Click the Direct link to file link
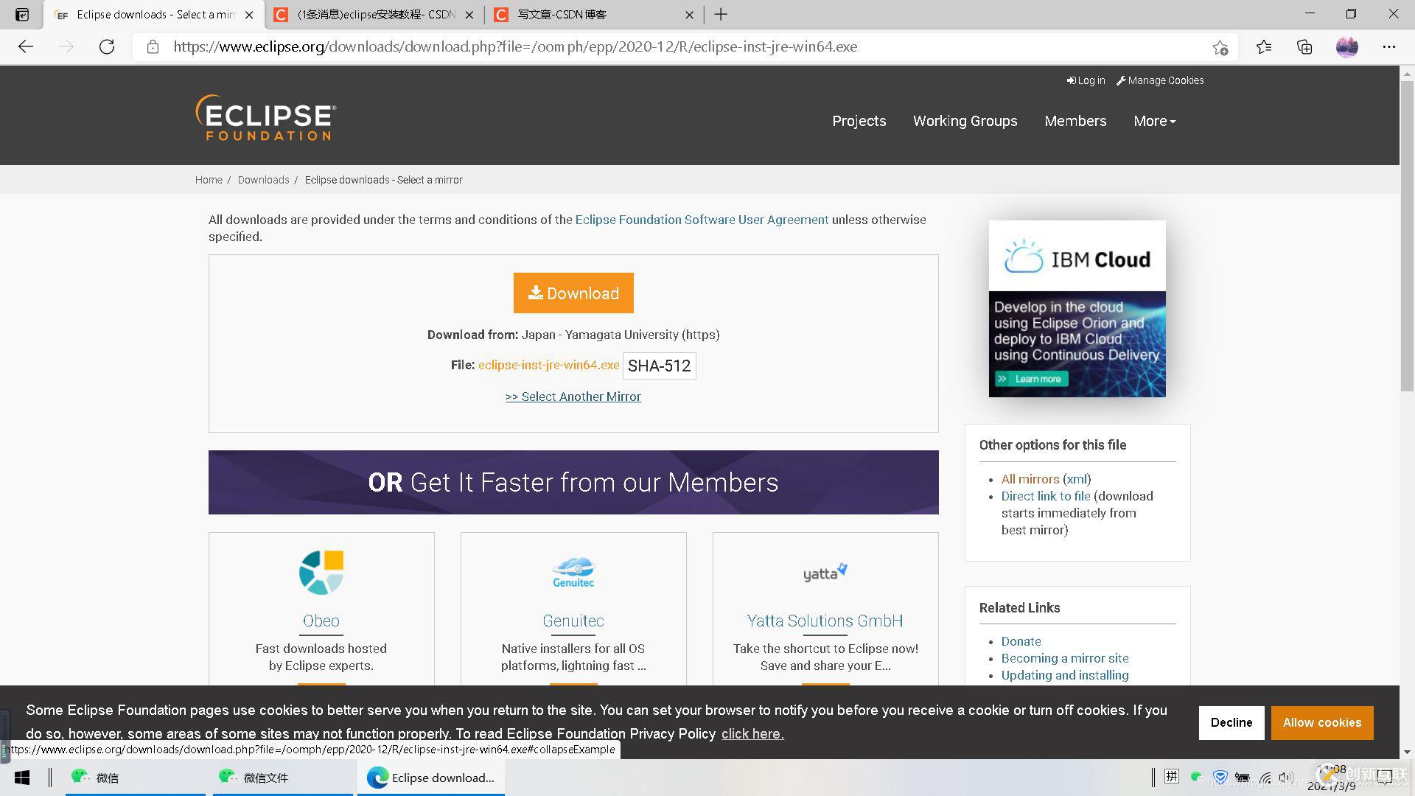Image resolution: width=1415 pixels, height=796 pixels. (1046, 496)
